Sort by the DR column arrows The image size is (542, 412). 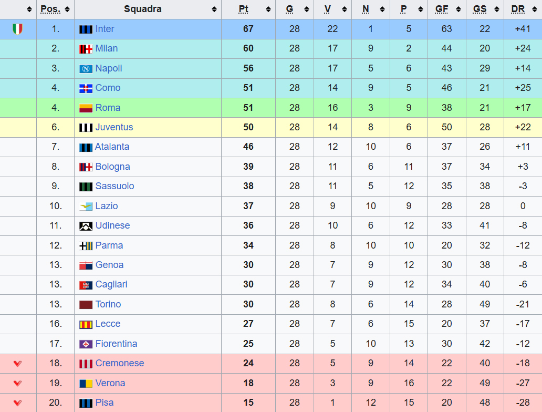point(535,9)
